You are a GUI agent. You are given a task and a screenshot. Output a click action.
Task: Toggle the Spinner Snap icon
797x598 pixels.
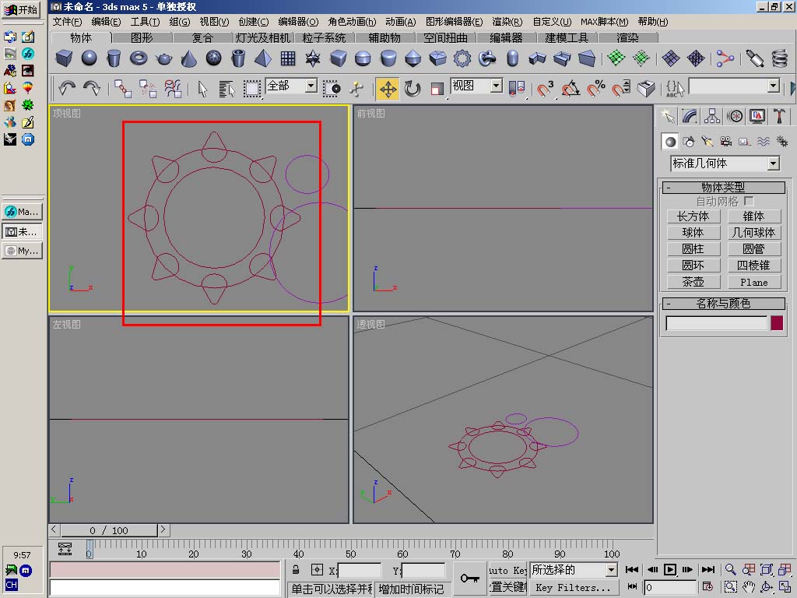tap(620, 89)
